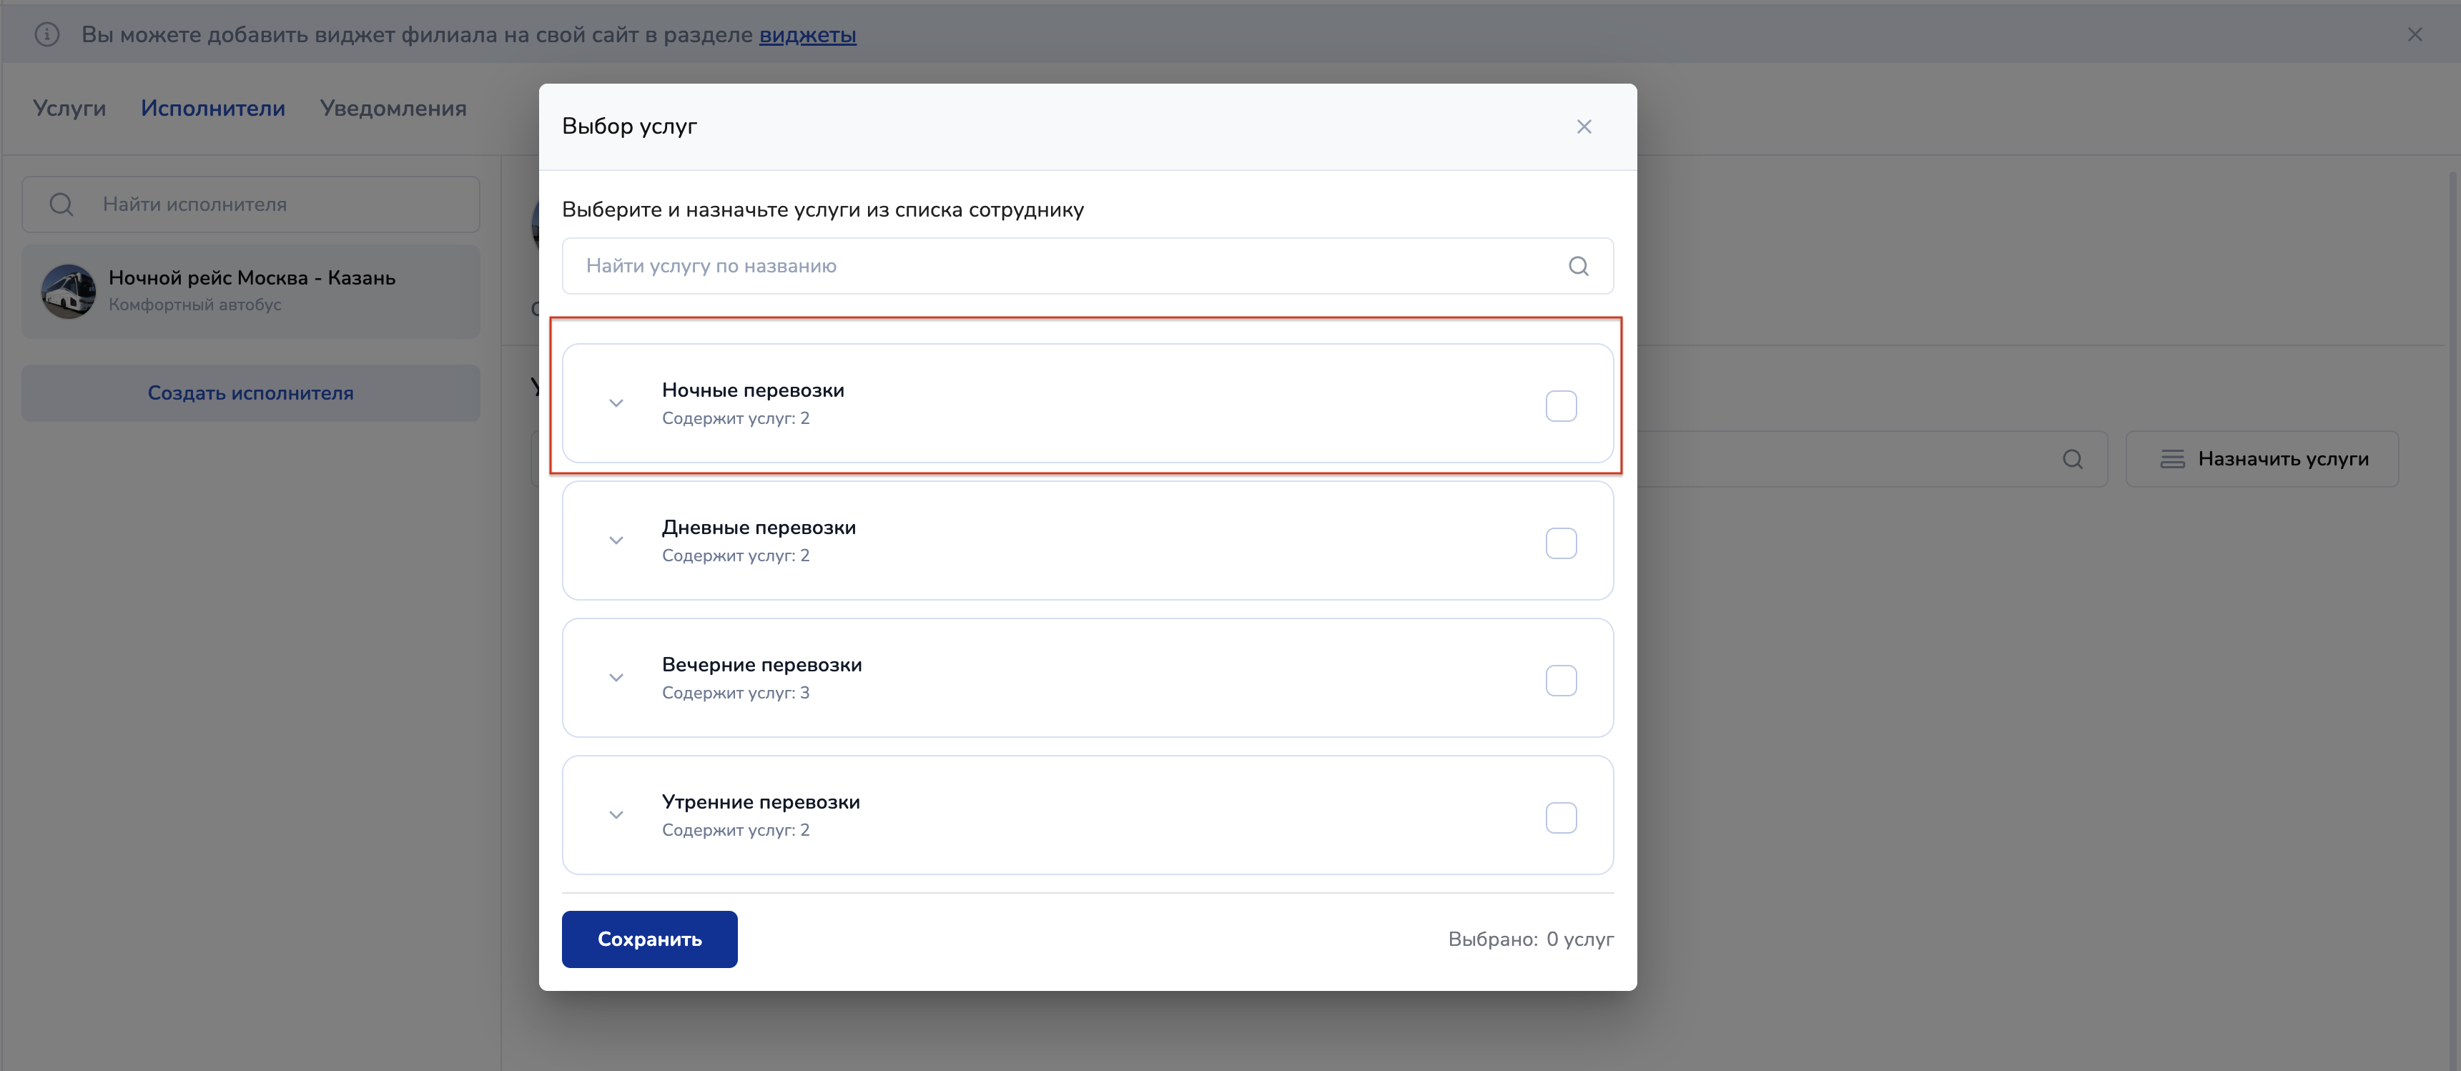Click the bus avatar of Ночной рейс
The width and height of the screenshot is (2461, 1071).
tap(69, 292)
